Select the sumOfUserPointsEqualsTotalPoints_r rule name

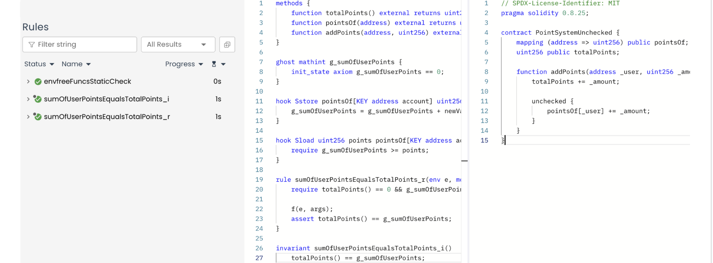click(x=106, y=117)
